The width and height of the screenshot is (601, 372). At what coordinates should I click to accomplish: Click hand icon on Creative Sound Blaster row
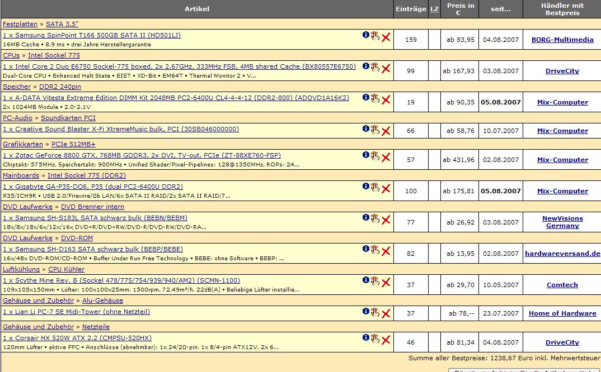pyautogui.click(x=375, y=130)
